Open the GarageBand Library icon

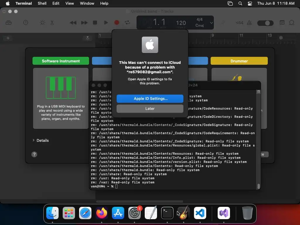[x=8, y=23]
